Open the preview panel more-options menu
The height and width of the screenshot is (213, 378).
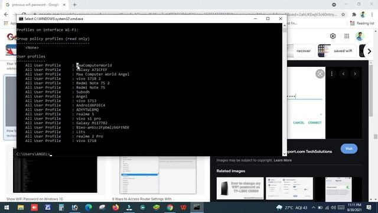332,73
